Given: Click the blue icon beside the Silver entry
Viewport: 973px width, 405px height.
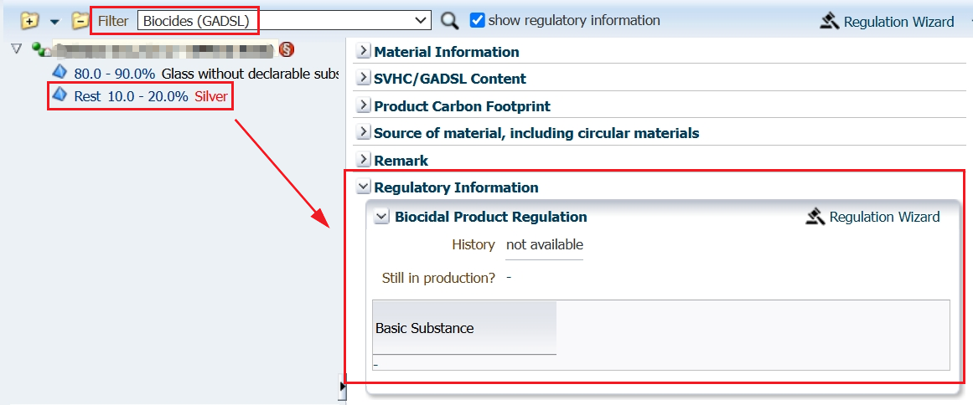Looking at the screenshot, I should [60, 95].
